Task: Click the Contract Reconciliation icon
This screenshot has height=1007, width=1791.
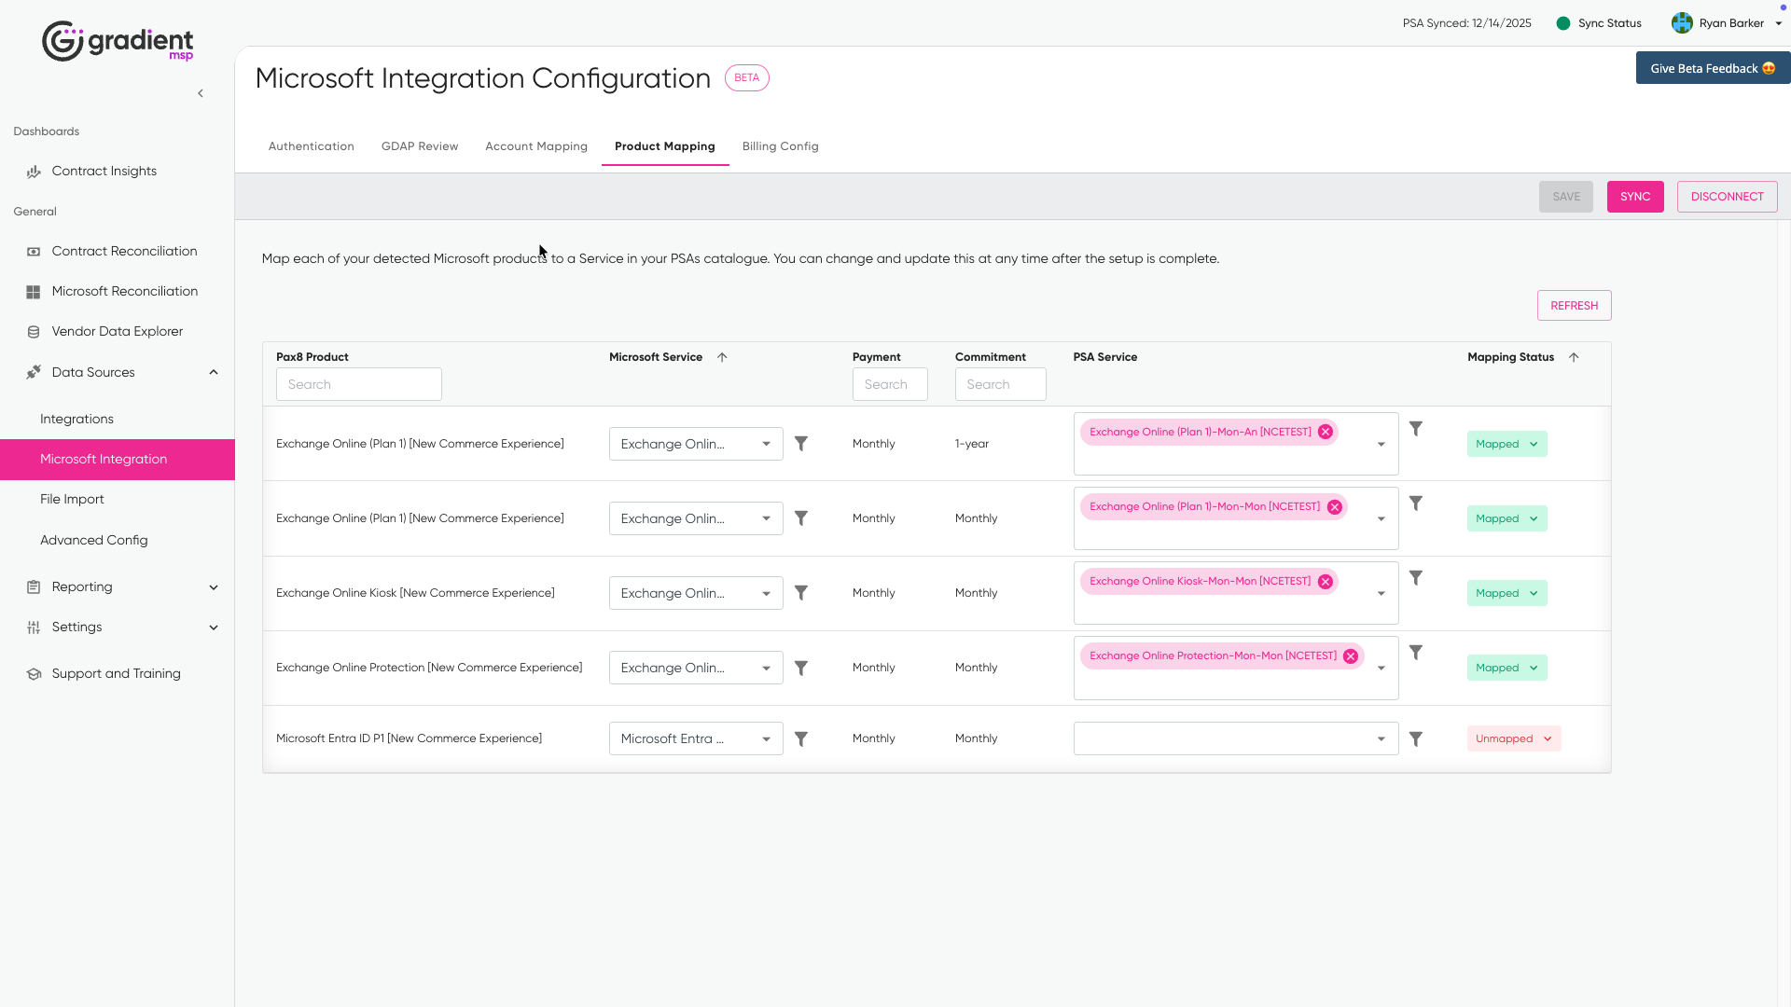Action: 34,252
